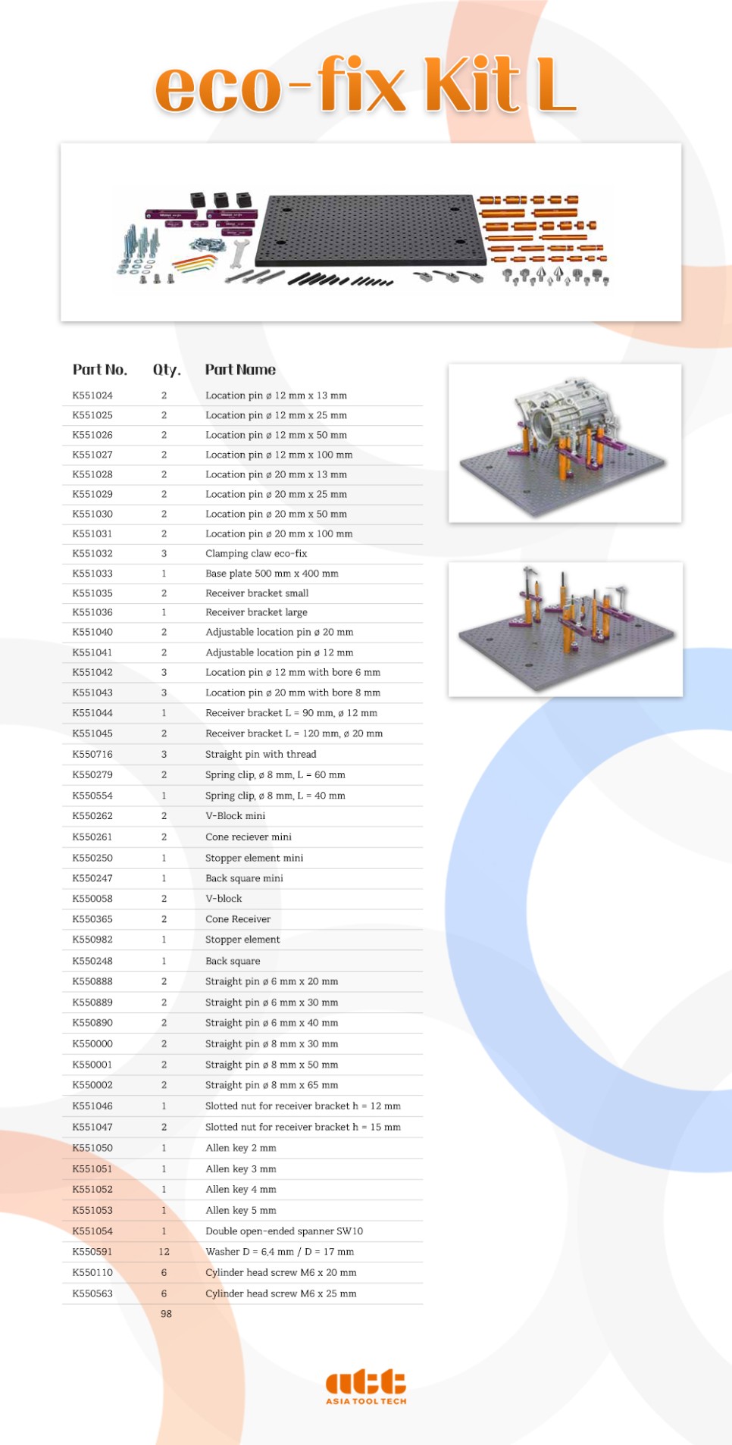This screenshot has height=1445, width=732.
Task: Select Straight pin ø 6 mm x 30 mm
Action: pyautogui.click(x=271, y=1002)
